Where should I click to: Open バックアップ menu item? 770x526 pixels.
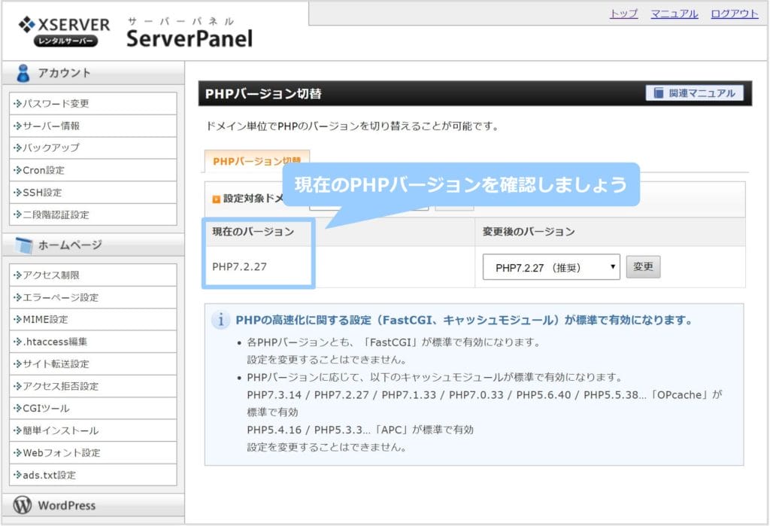click(92, 148)
